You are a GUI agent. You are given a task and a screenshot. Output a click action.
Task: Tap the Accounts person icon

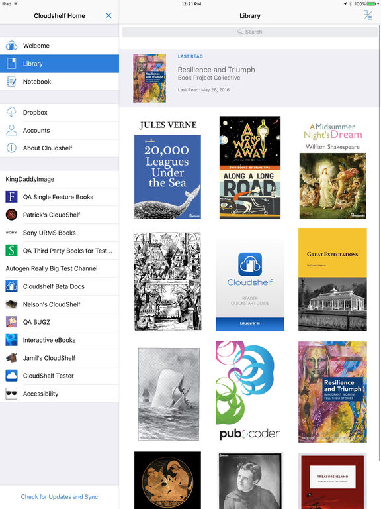tap(11, 130)
